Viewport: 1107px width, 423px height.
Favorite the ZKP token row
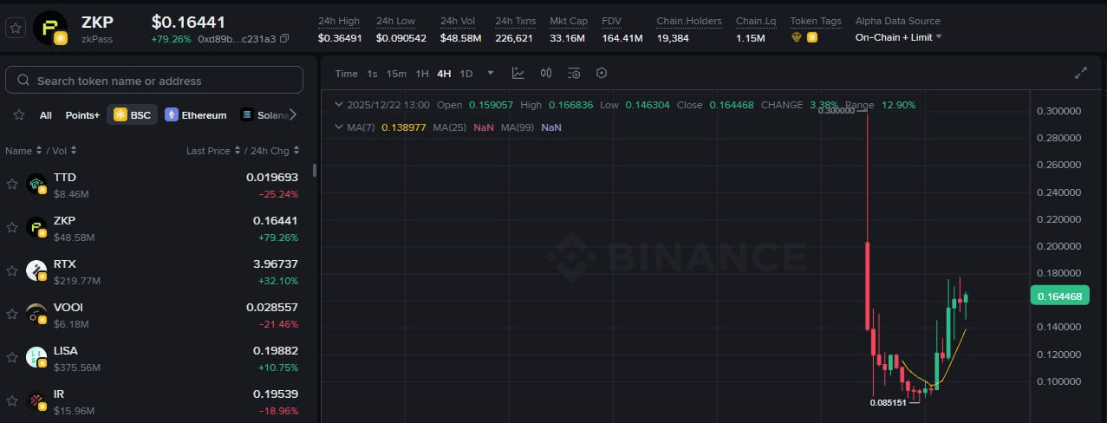point(12,227)
